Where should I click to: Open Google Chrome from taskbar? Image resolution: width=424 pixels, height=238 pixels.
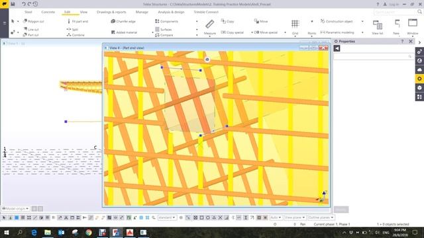click(89, 232)
